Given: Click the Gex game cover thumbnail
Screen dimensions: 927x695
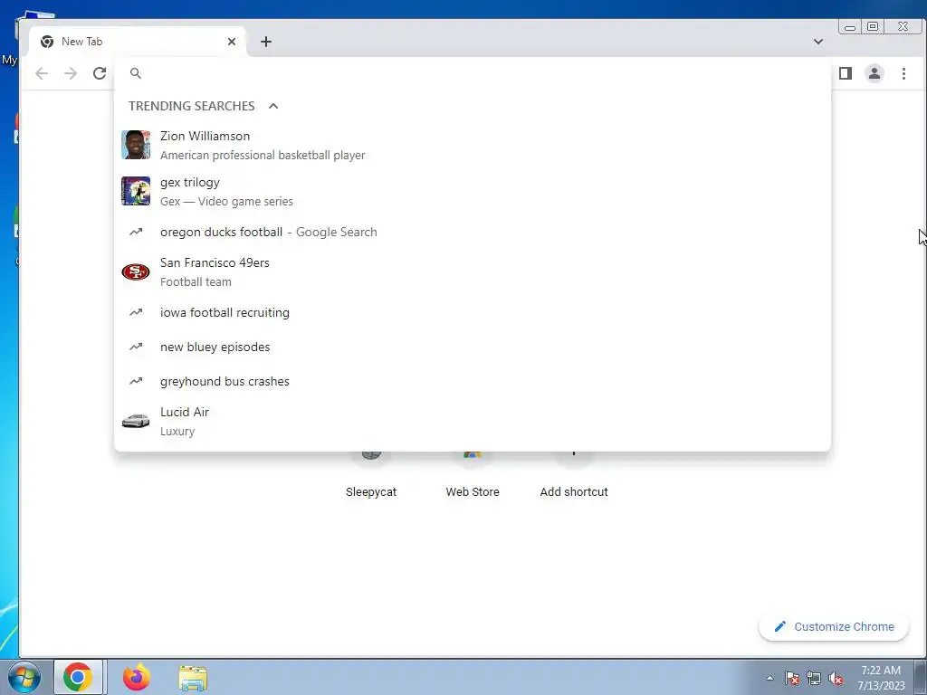Looking at the screenshot, I should pos(136,191).
